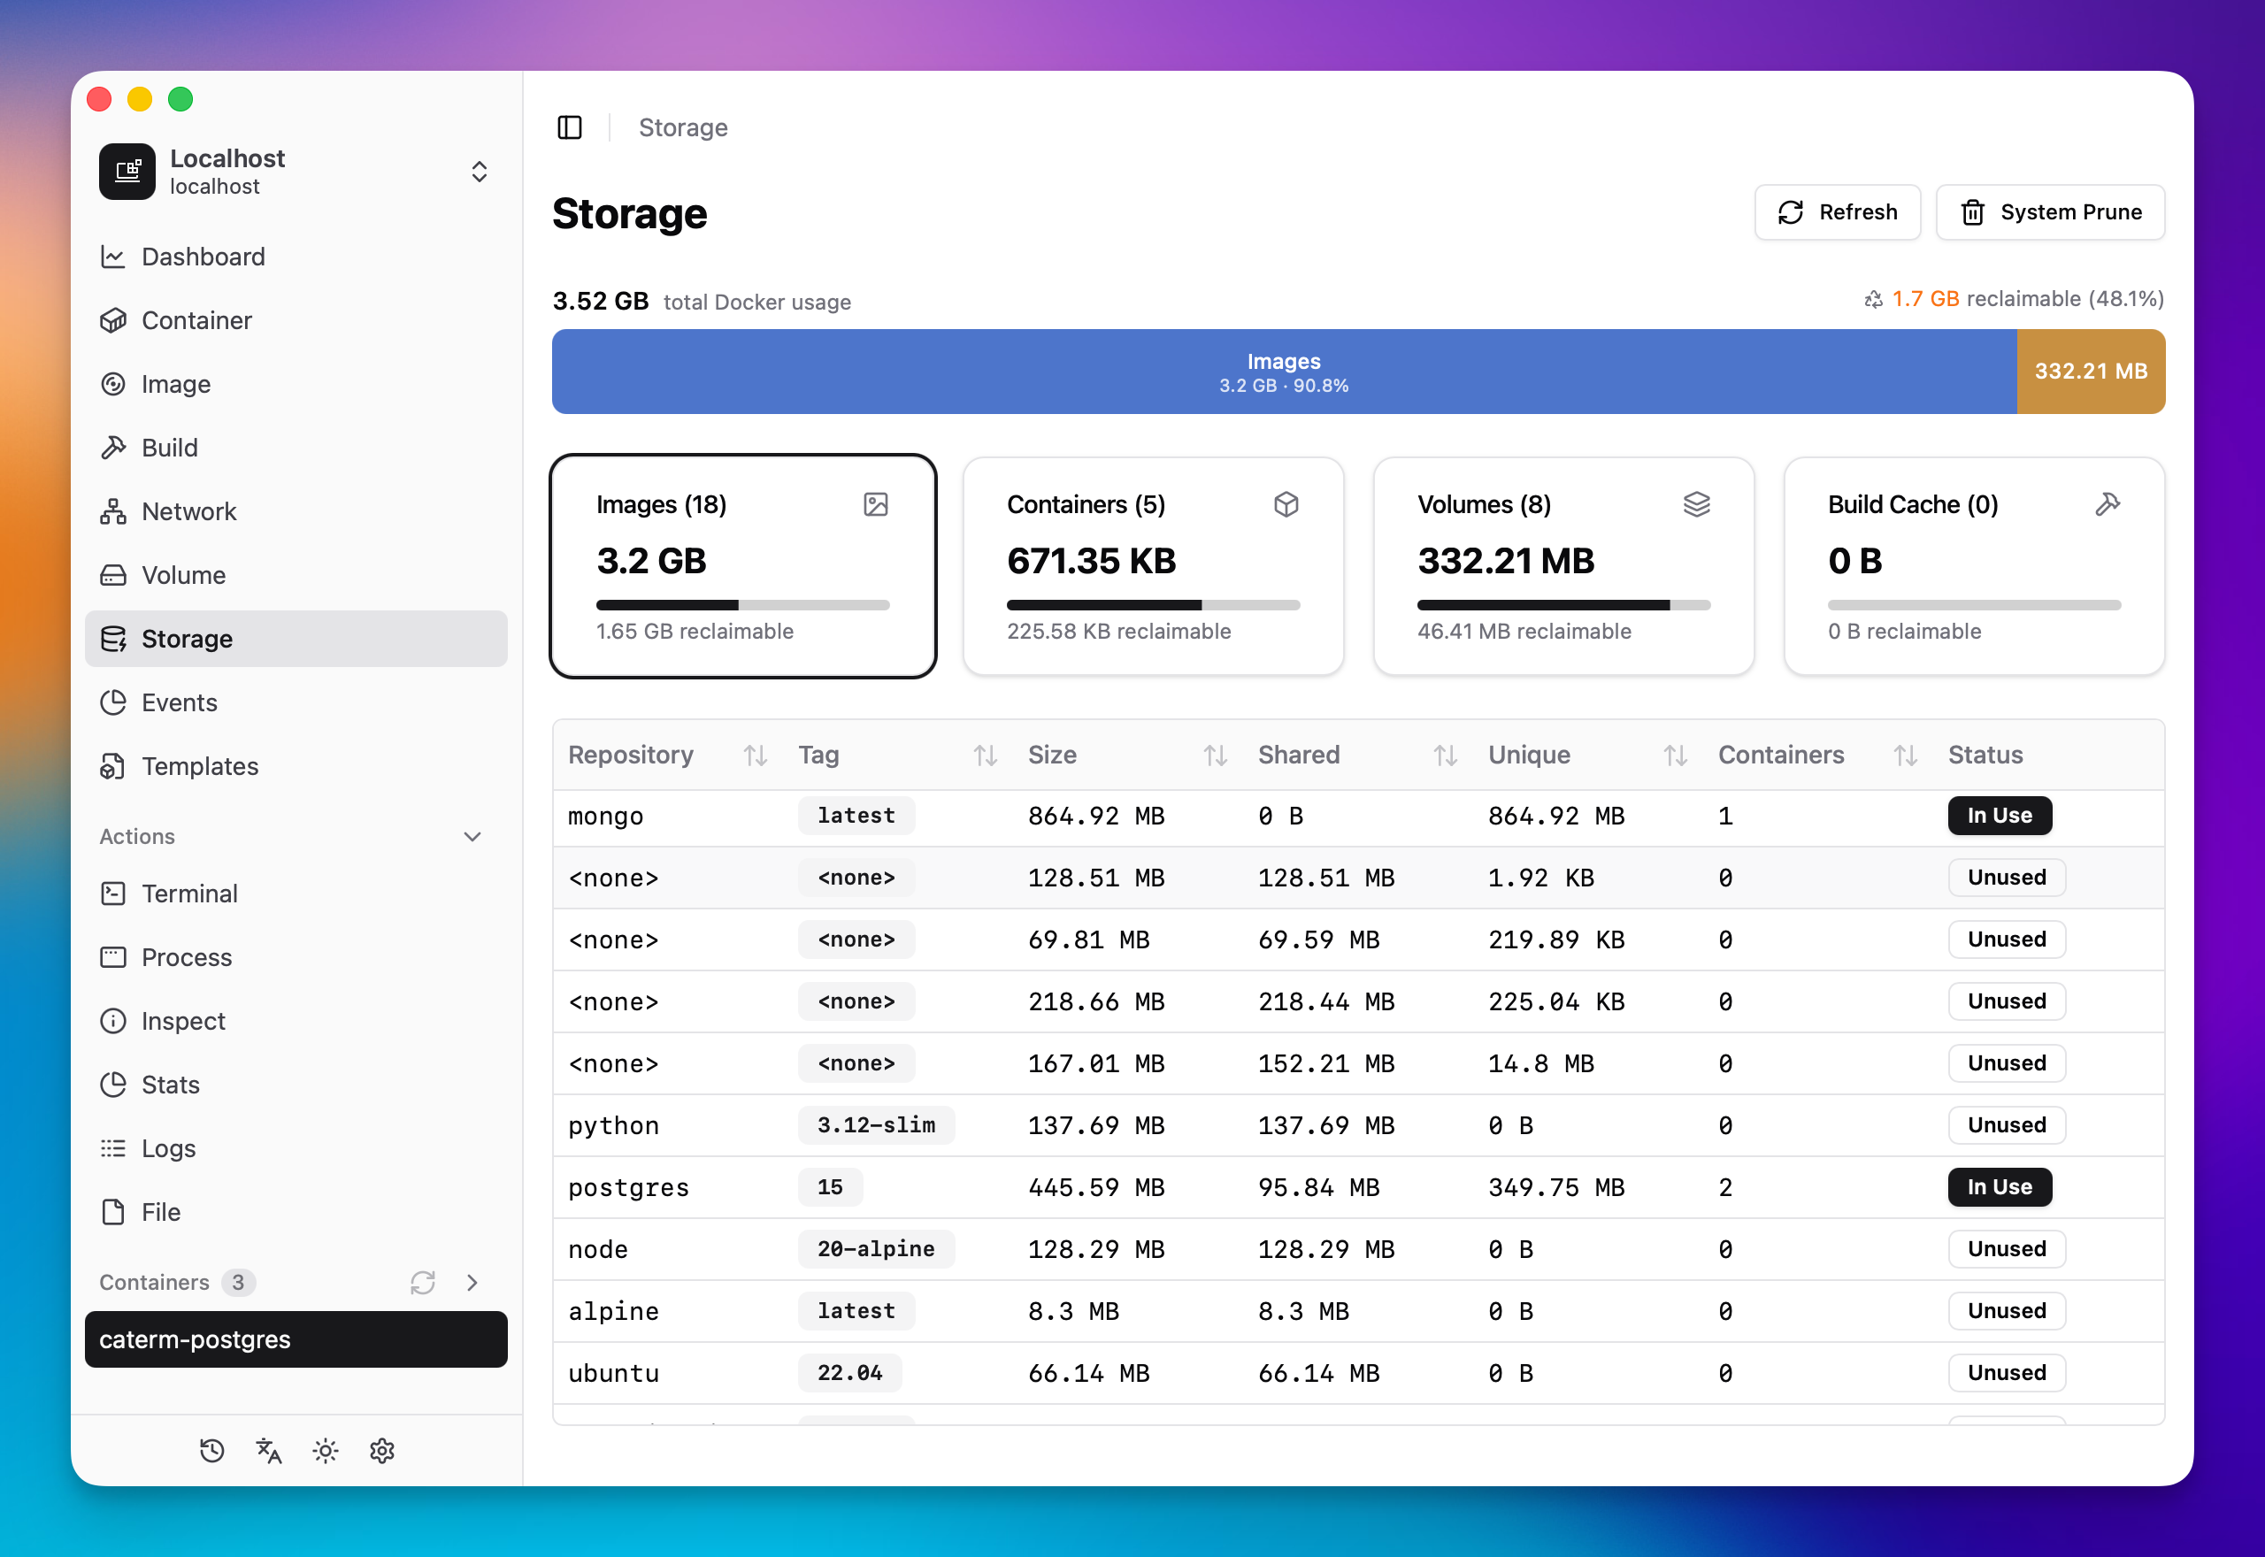Image resolution: width=2265 pixels, height=1557 pixels.
Task: Open the language selector icon
Action: (x=268, y=1451)
